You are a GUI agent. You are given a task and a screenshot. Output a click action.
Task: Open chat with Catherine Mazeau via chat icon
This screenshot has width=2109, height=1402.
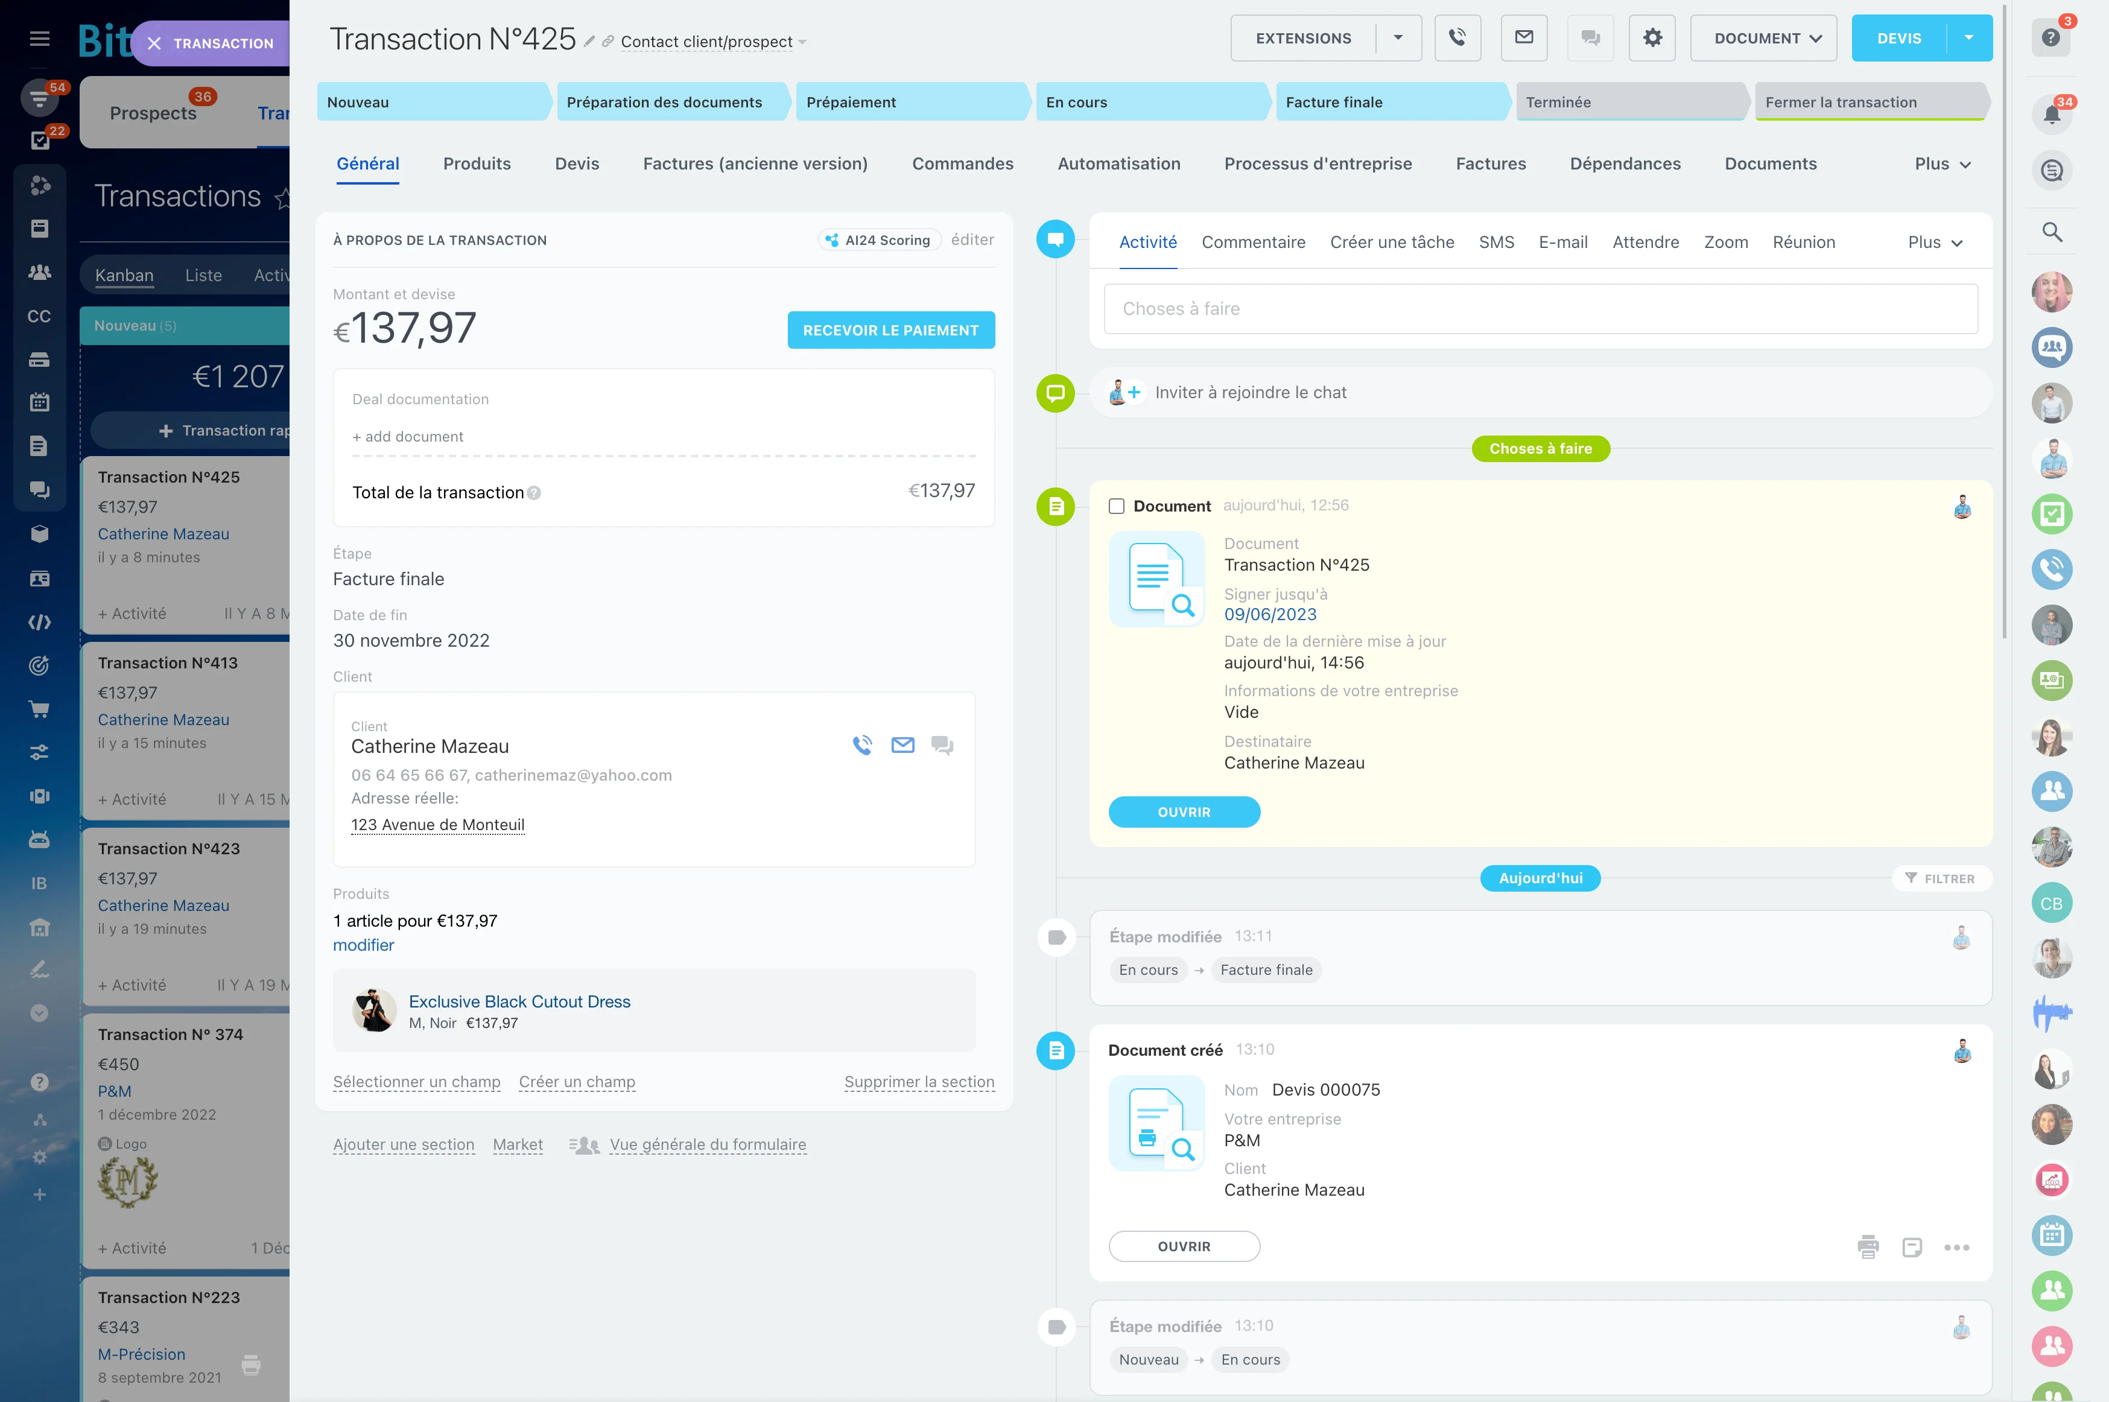(x=943, y=744)
